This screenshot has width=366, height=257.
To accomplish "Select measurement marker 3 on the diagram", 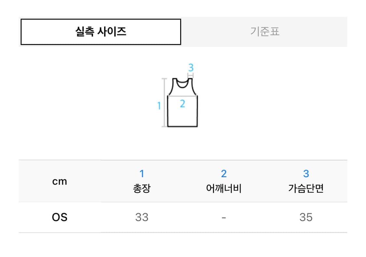I will point(190,67).
